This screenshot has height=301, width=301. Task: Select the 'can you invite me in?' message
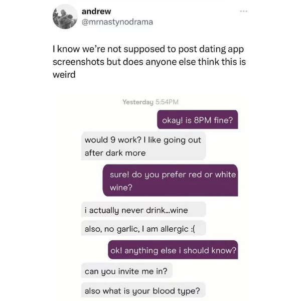click(x=127, y=270)
